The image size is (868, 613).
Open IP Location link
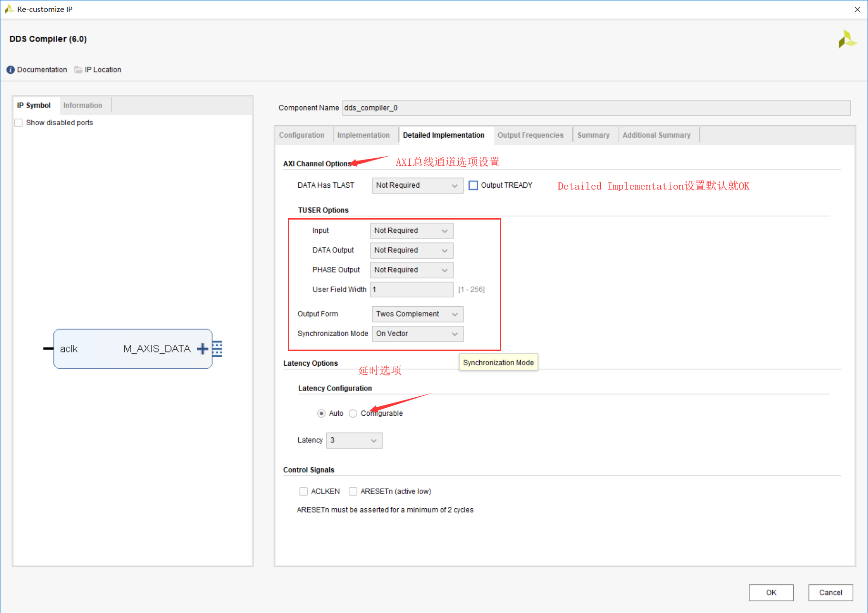point(103,70)
